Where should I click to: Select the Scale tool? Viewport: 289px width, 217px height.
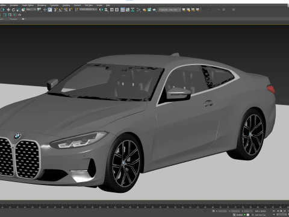(18, 10)
